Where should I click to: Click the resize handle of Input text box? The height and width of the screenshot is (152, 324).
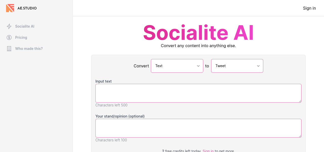click(300, 101)
